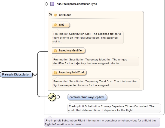The image size is (165, 128).
Task: Select the trajectoryIdentifier attribute name
Action: click(x=71, y=50)
